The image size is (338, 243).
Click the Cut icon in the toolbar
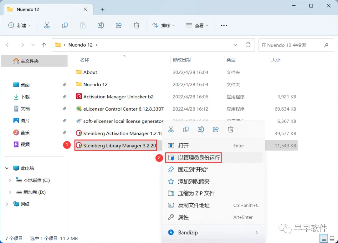tap(47, 25)
